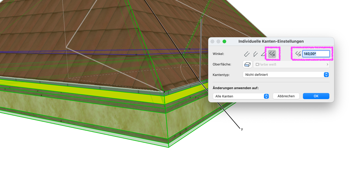
Task: Click the green zoom window button
Action: tap(224, 41)
